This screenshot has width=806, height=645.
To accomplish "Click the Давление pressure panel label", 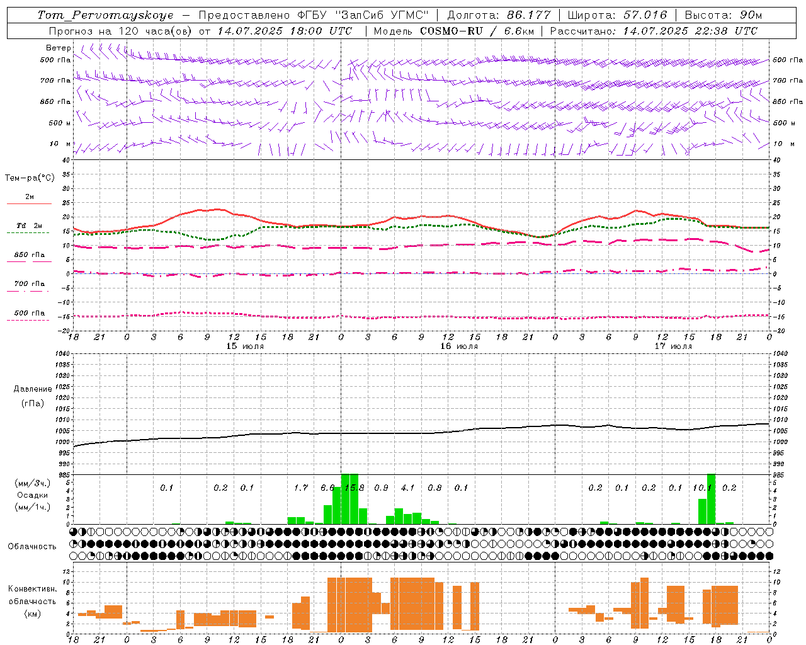I will click(33, 389).
